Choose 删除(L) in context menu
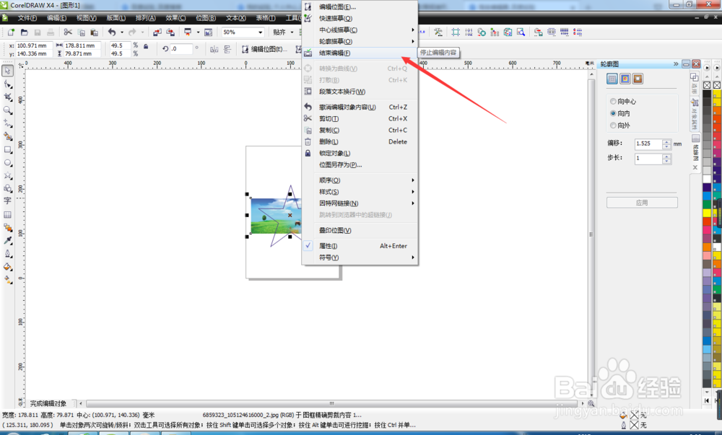 click(x=360, y=141)
